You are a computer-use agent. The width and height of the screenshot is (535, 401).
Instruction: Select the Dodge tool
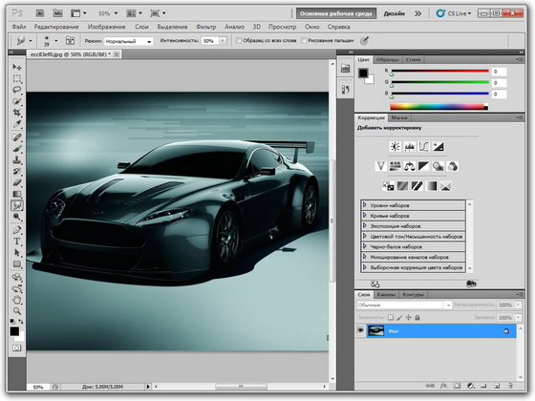pyautogui.click(x=17, y=217)
